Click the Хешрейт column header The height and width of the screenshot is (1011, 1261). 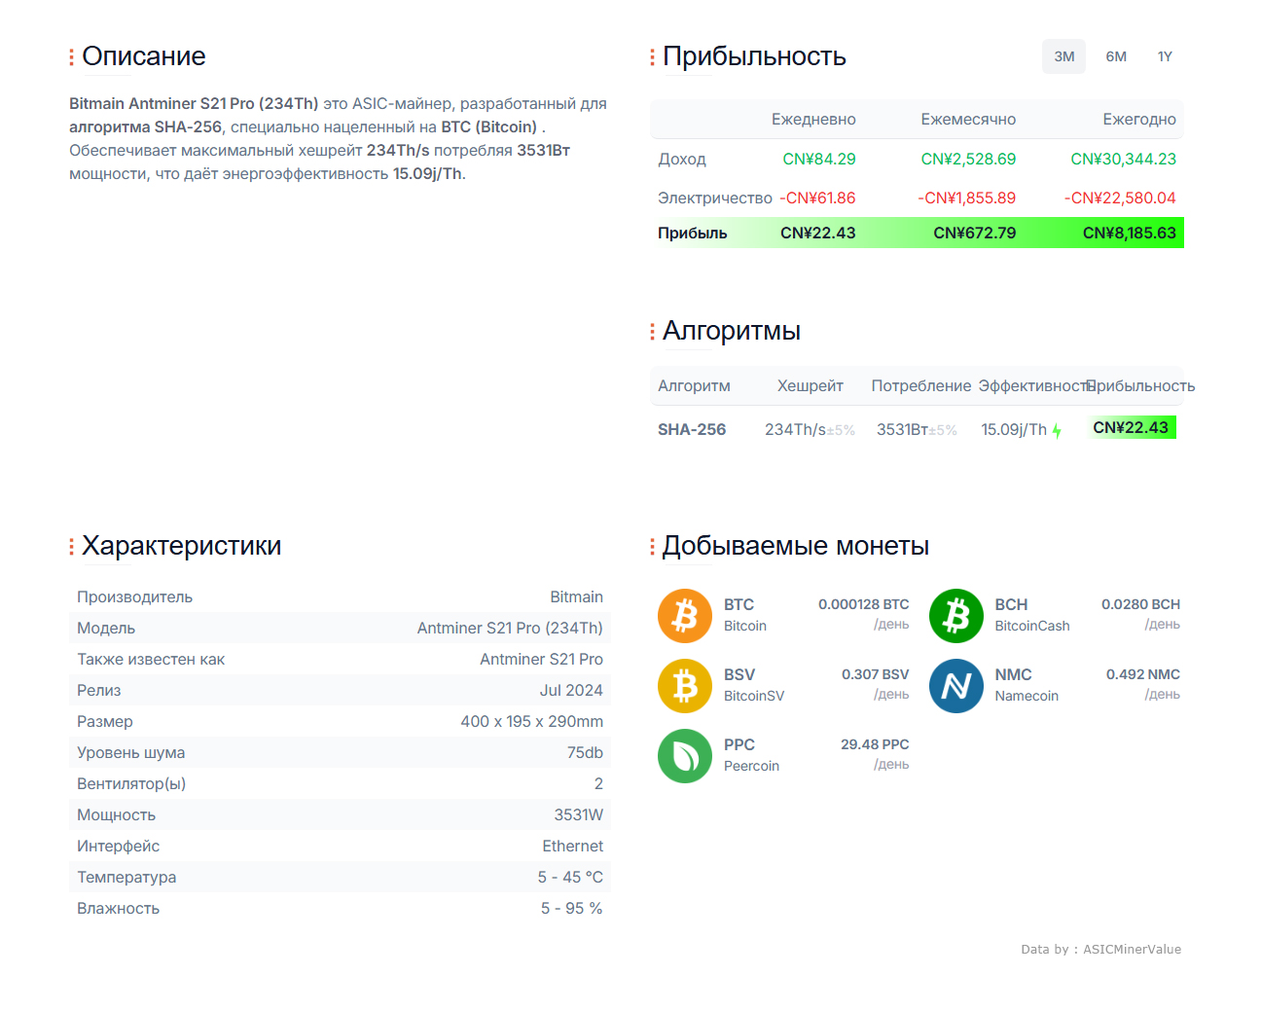coord(810,385)
